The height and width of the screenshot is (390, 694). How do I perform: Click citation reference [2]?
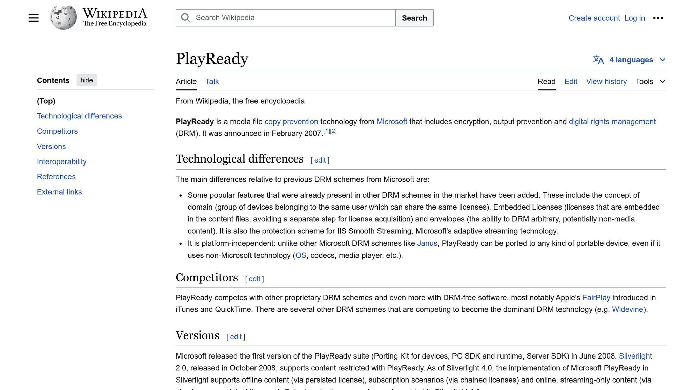[x=333, y=131]
